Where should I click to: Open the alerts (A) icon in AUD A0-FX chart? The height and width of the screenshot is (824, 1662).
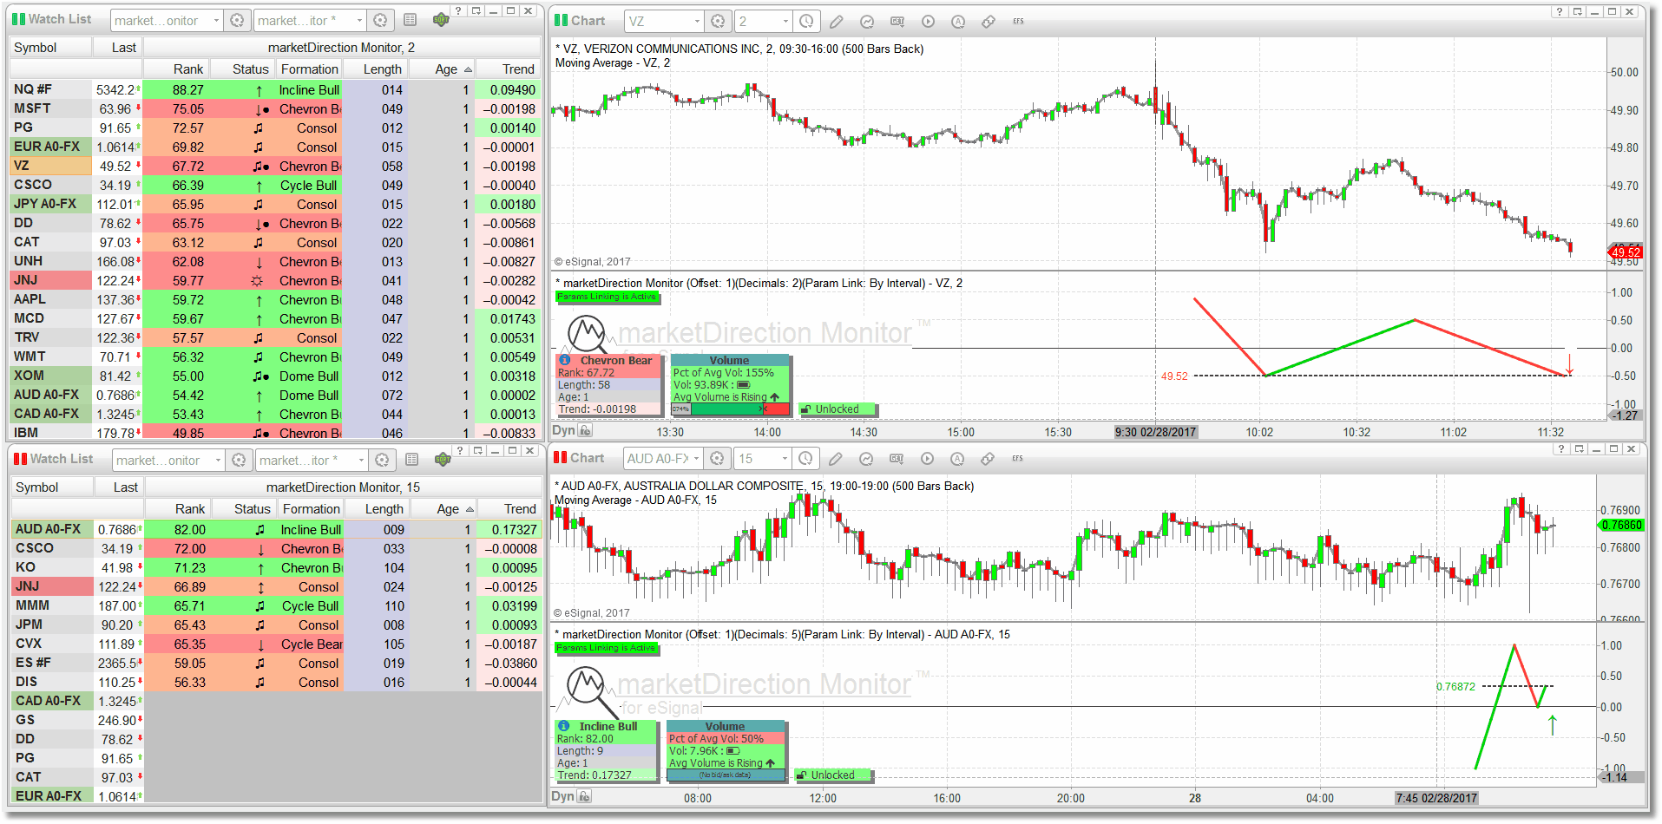coord(957,459)
